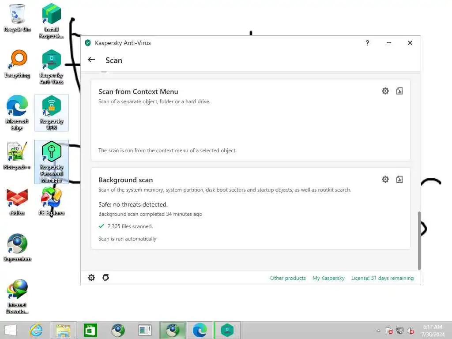Click the Kaspersky help question mark
Viewport: 452px width, 339px height.
tap(367, 43)
